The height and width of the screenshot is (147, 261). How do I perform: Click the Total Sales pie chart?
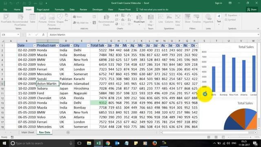241,119
